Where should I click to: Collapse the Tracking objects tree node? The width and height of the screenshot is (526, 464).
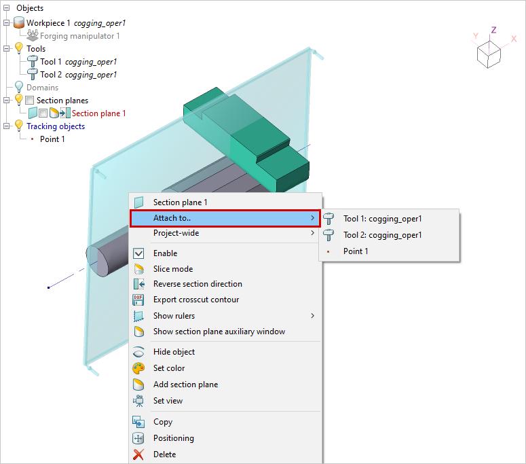click(x=7, y=126)
